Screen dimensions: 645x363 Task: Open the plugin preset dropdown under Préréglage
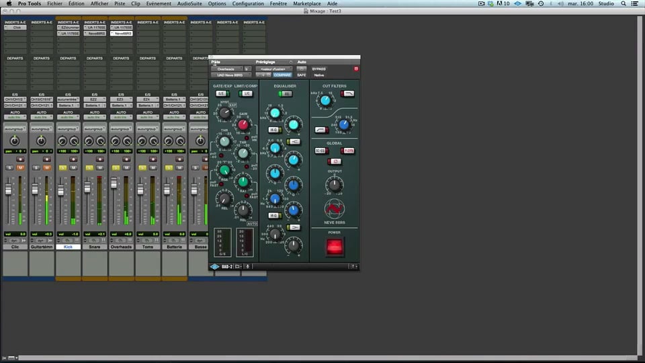coord(274,69)
